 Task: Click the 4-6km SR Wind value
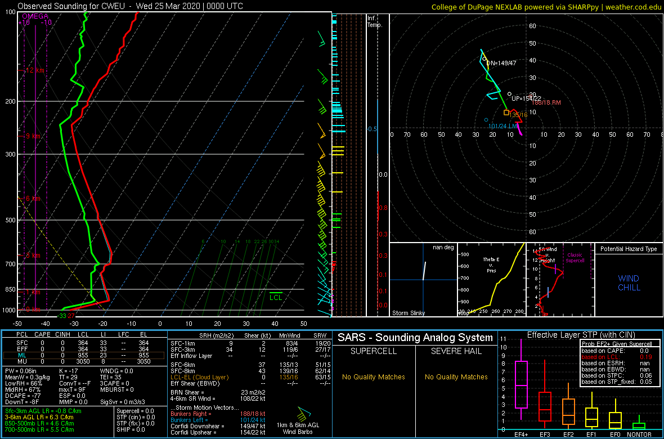tap(253, 398)
